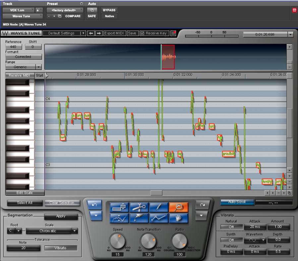
Task: Zoom out overview with minus button
Action: 289,67
